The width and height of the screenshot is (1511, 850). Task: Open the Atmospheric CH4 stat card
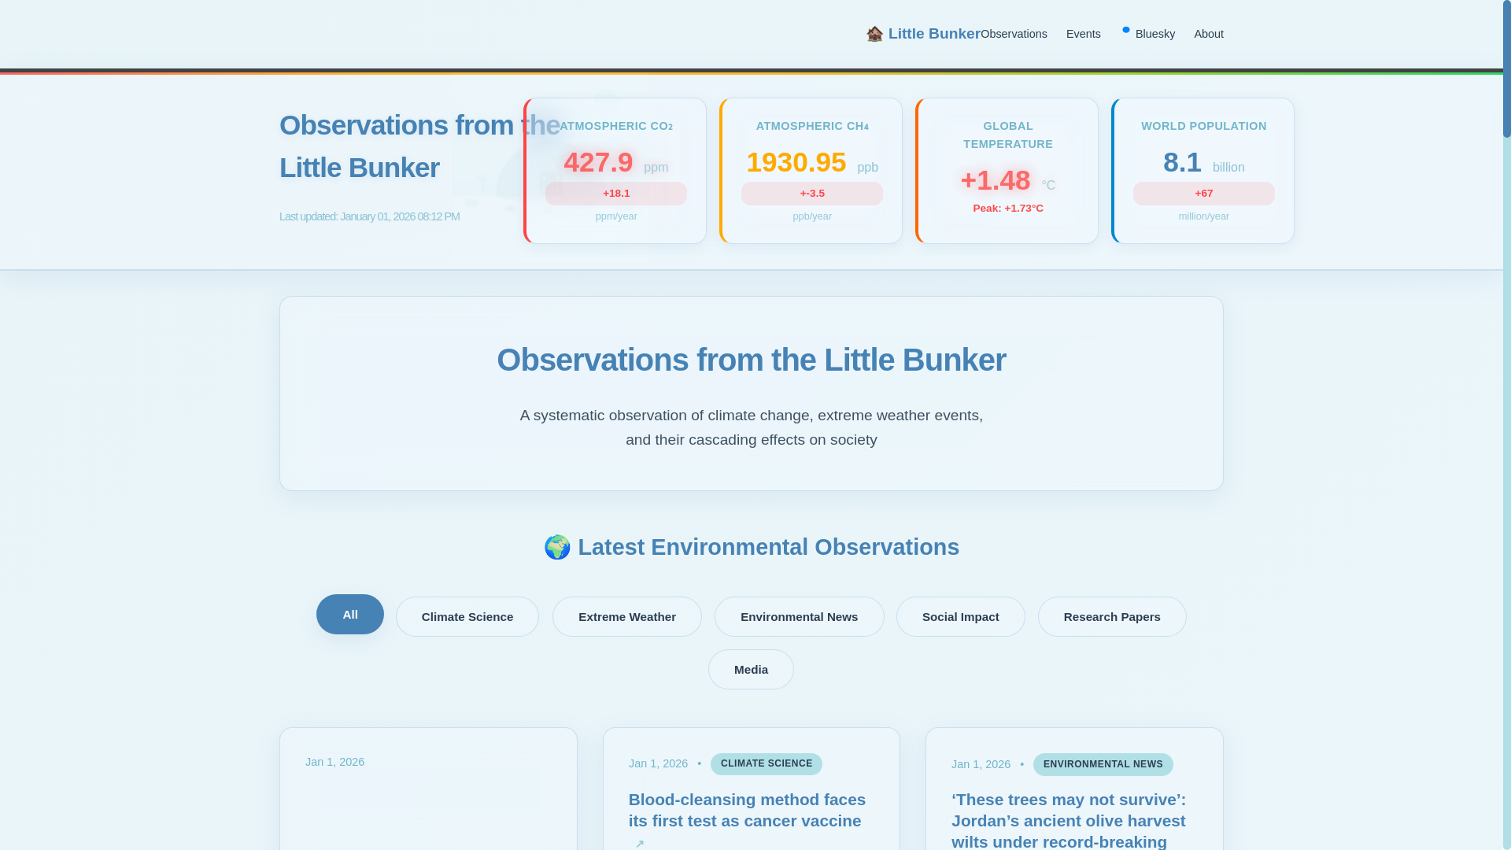(811, 171)
